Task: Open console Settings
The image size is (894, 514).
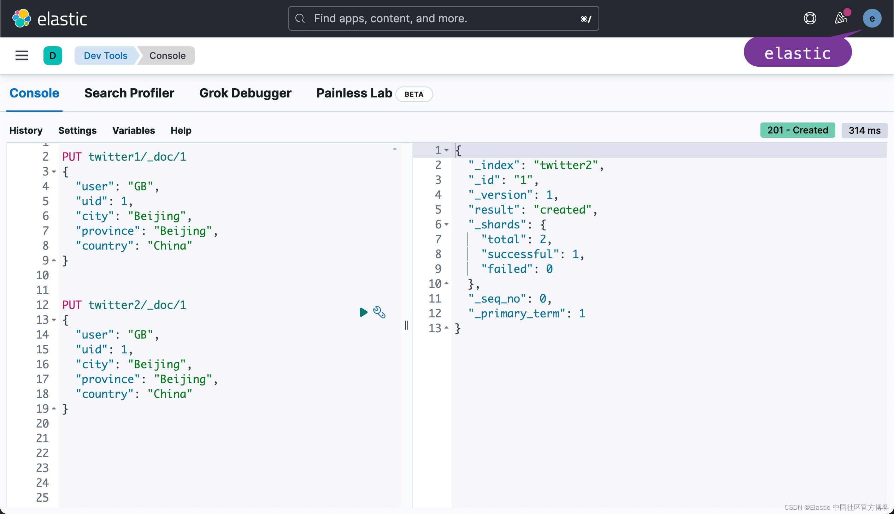Action: tap(77, 131)
